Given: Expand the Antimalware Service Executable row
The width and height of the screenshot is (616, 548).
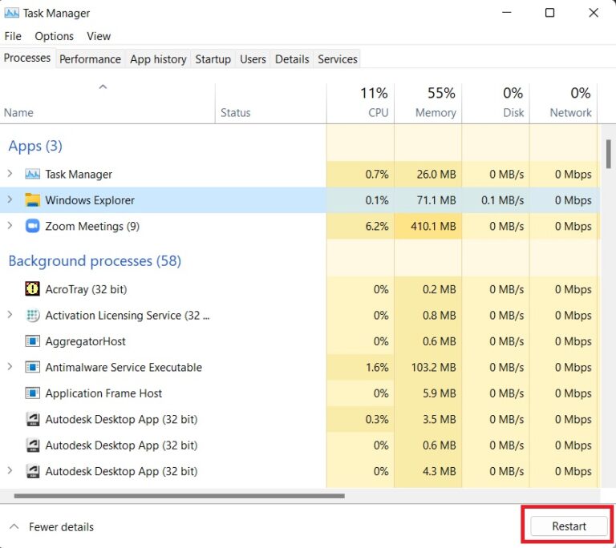Looking at the screenshot, I should tap(10, 367).
